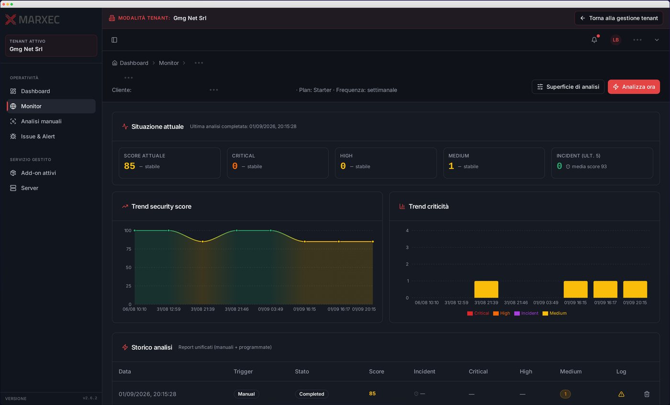Open Server in sidebar
The width and height of the screenshot is (670, 405).
click(x=51, y=188)
